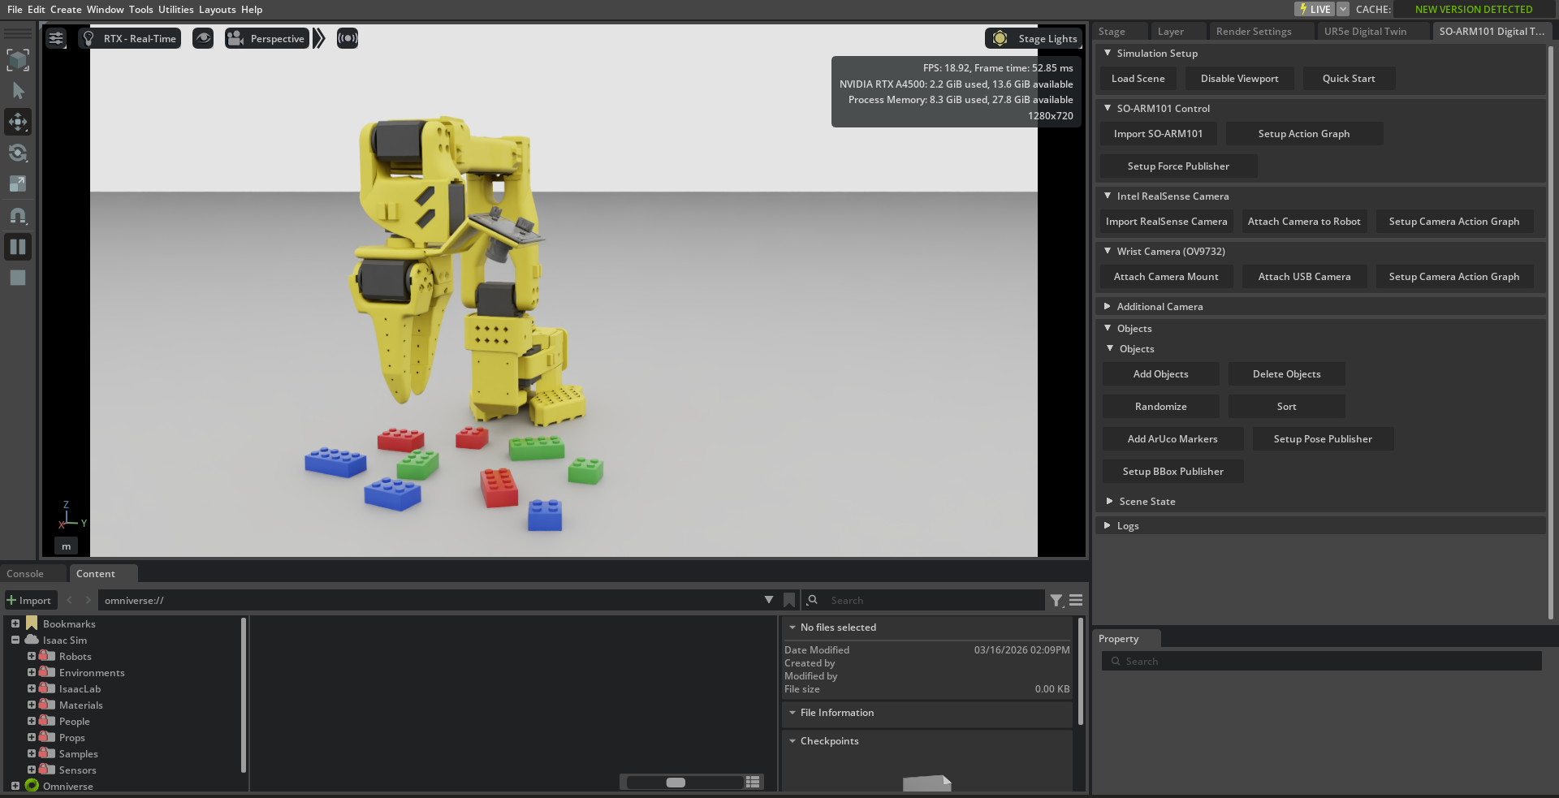Toggle the magnet Snap tool
1559x798 pixels.
point(18,216)
